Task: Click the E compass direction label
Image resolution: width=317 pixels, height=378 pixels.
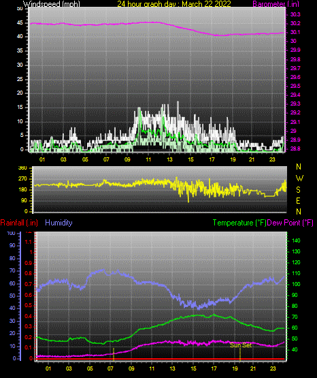Action: 298,200
